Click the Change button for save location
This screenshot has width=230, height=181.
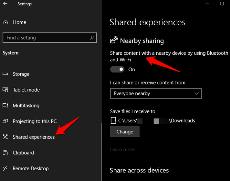point(125,132)
